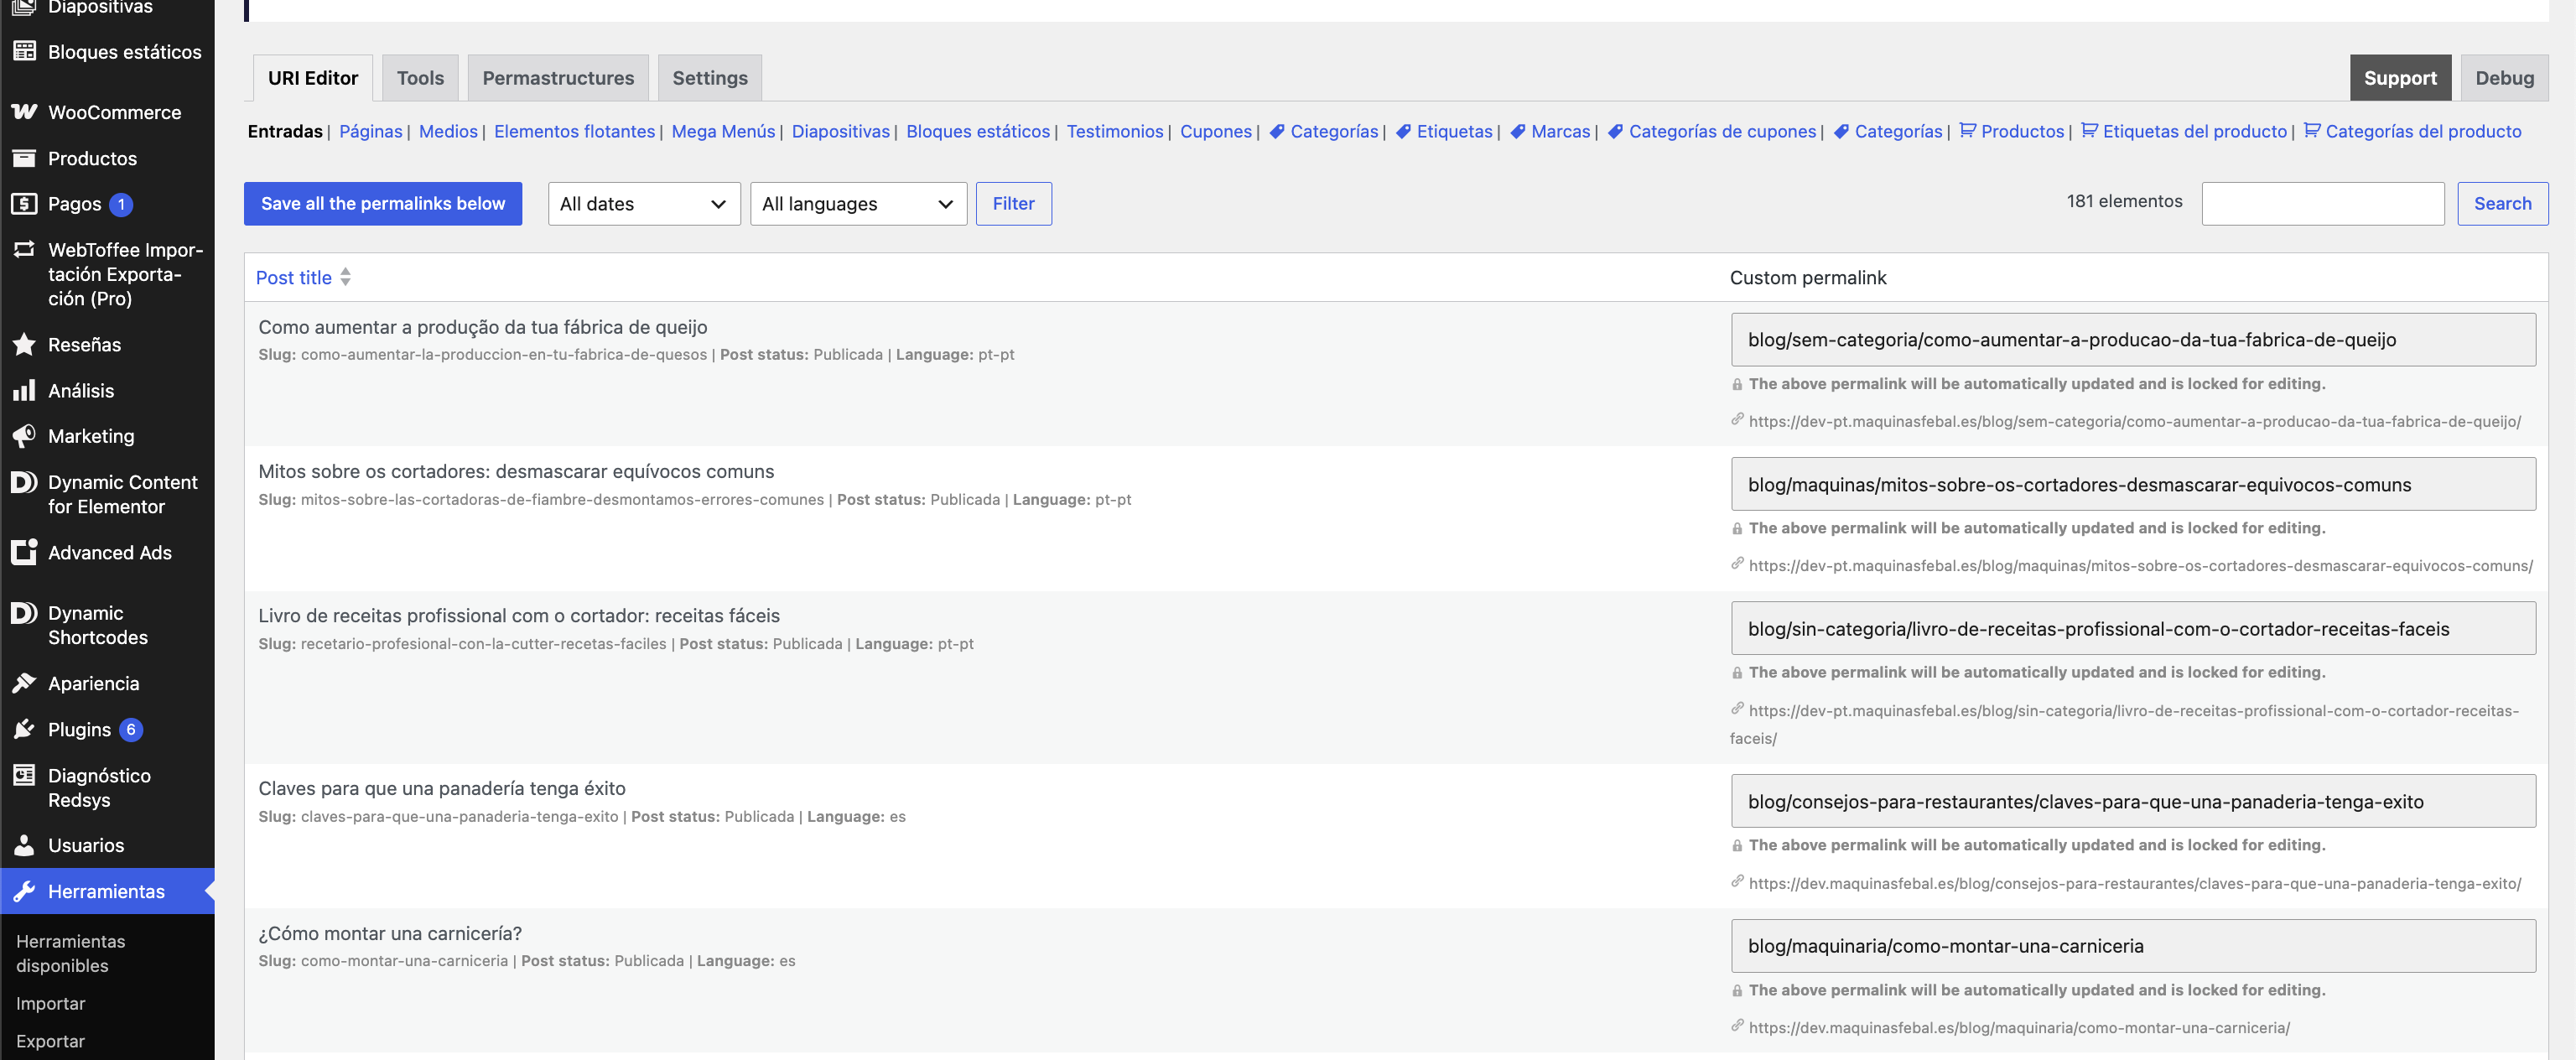Screen dimensions: 2576x1060
Task: Click the Dynamic Shortcodes icon
Action: [24, 613]
